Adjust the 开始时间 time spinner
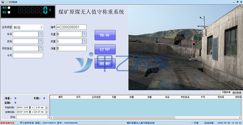The image size is (243, 125). point(46,107)
